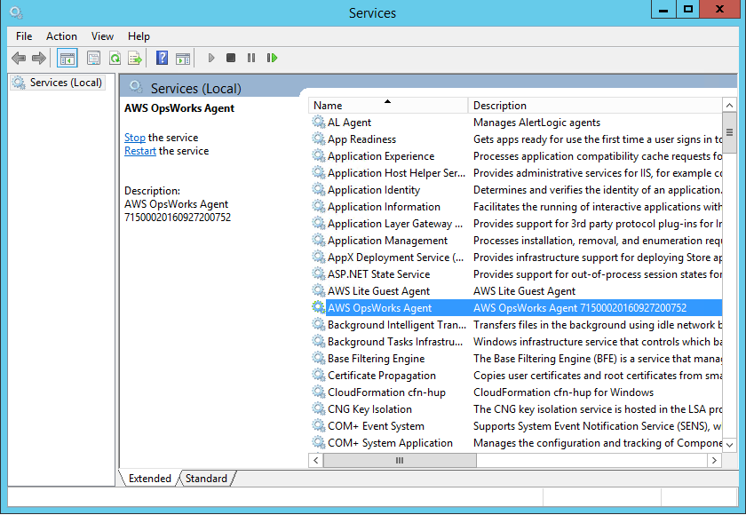Sort by the Description column header
746x515 pixels.
click(595, 105)
